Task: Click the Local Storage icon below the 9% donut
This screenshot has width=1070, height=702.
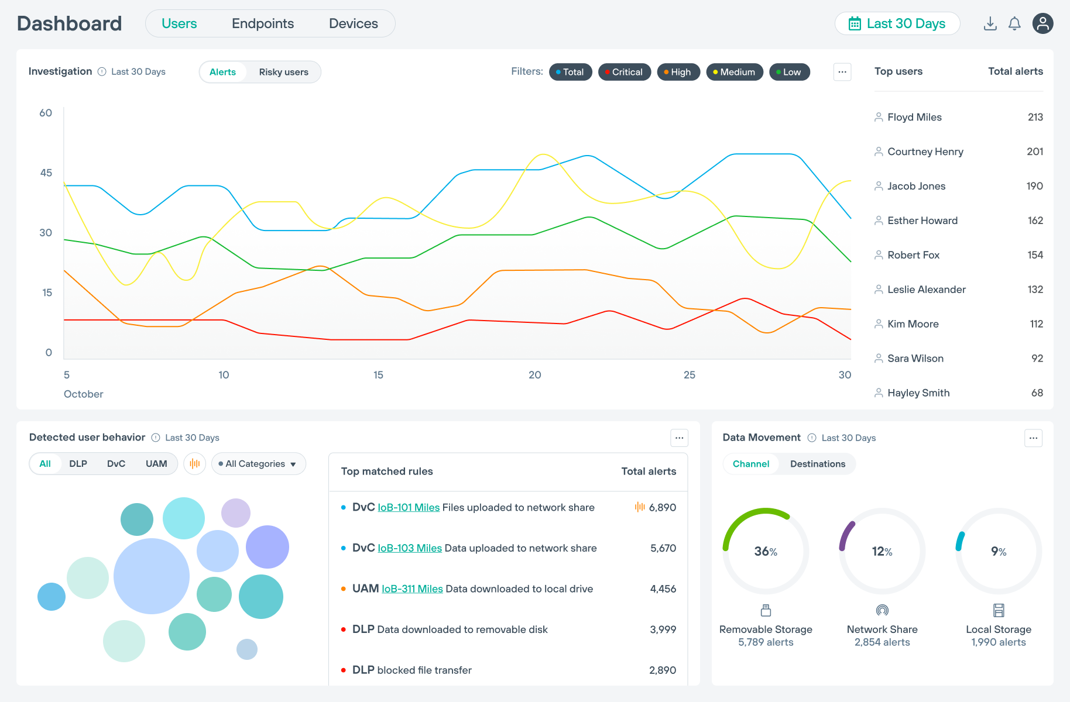Action: 998,610
